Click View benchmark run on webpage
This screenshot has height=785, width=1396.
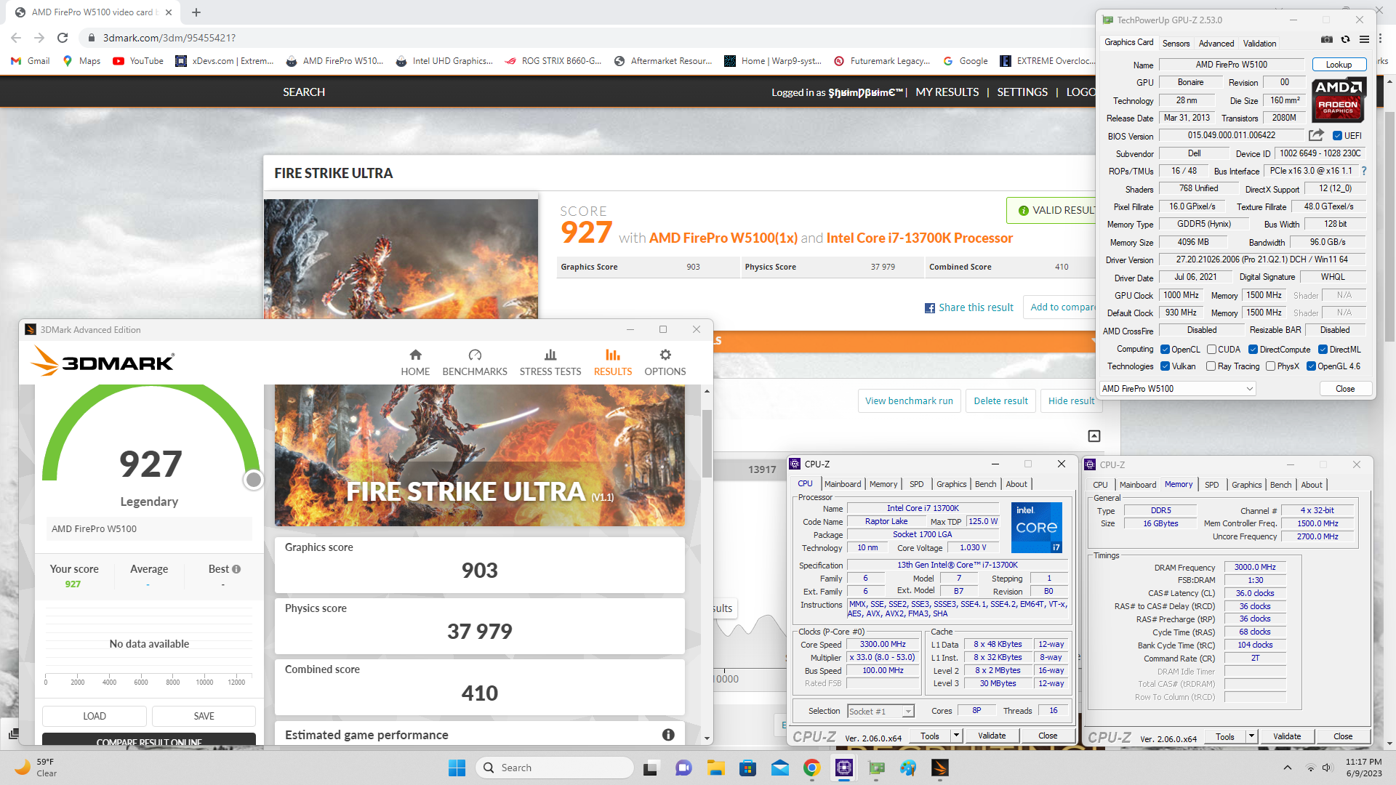909,400
